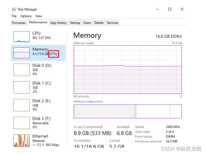Image resolution: width=206 pixels, height=154 pixels.
Task: Switch to the Users tab
Action: point(87,23)
